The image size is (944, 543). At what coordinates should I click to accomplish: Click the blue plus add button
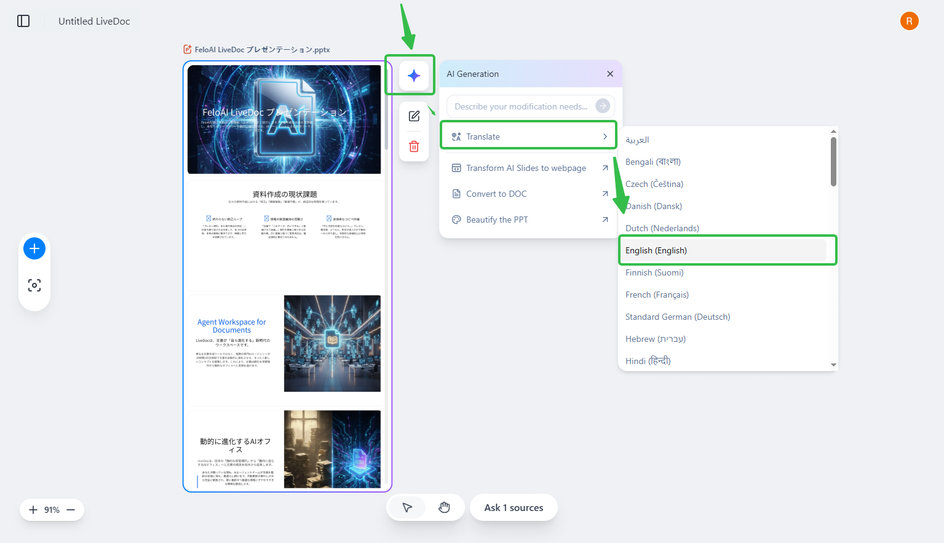tap(34, 248)
